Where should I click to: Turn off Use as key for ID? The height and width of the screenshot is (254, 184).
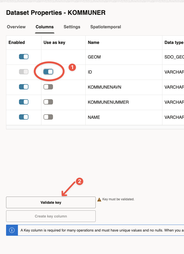pos(48,72)
